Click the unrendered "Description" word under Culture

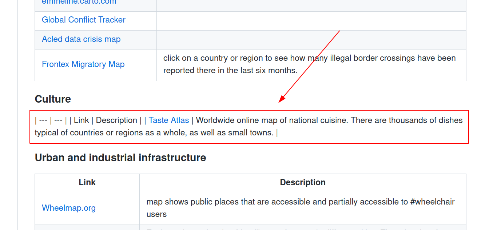[x=116, y=120]
